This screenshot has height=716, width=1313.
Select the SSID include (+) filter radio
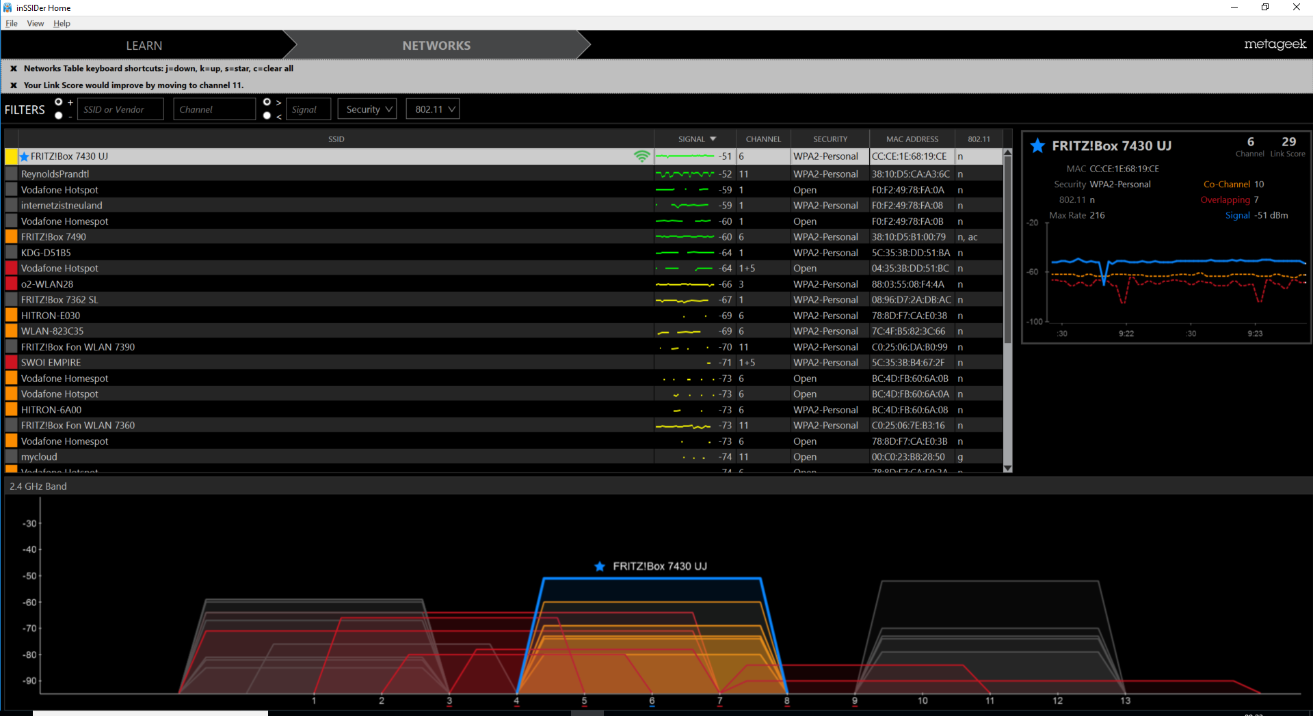59,102
